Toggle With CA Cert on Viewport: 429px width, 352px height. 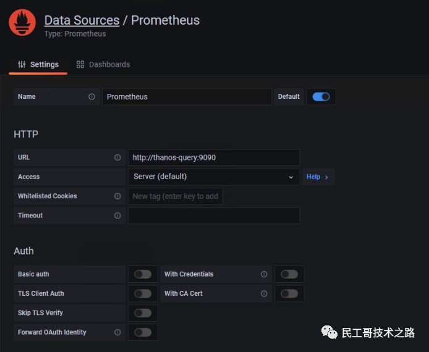pyautogui.click(x=289, y=293)
